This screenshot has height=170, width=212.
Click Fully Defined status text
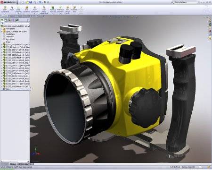[175, 167]
